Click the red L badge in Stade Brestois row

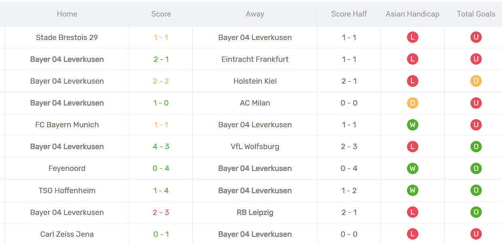(412, 38)
